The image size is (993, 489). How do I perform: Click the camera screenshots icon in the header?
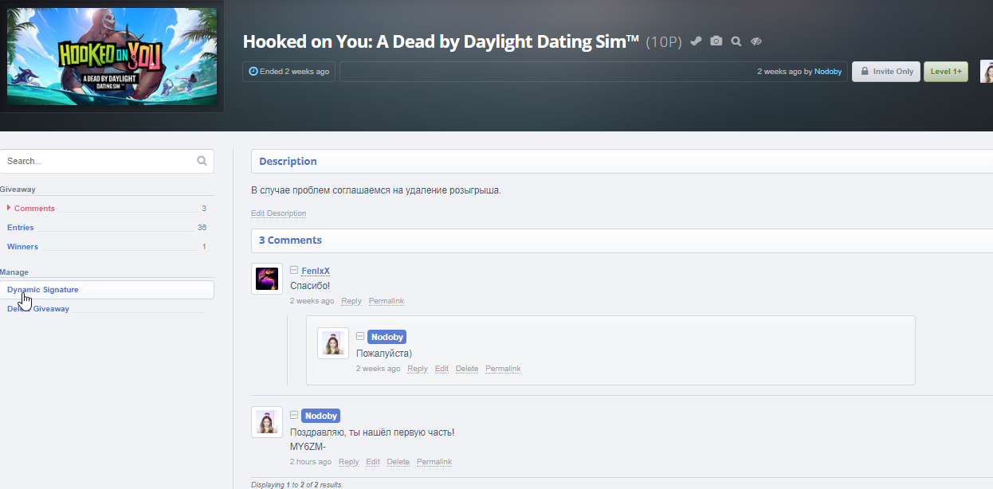(x=716, y=41)
